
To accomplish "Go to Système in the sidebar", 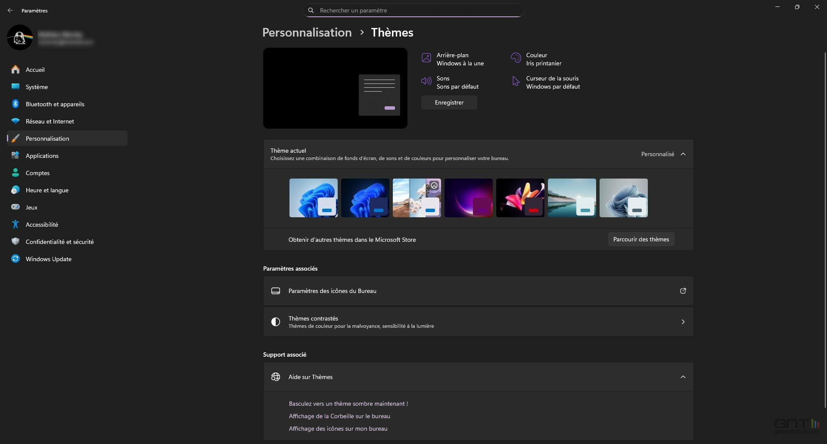I will [x=37, y=87].
